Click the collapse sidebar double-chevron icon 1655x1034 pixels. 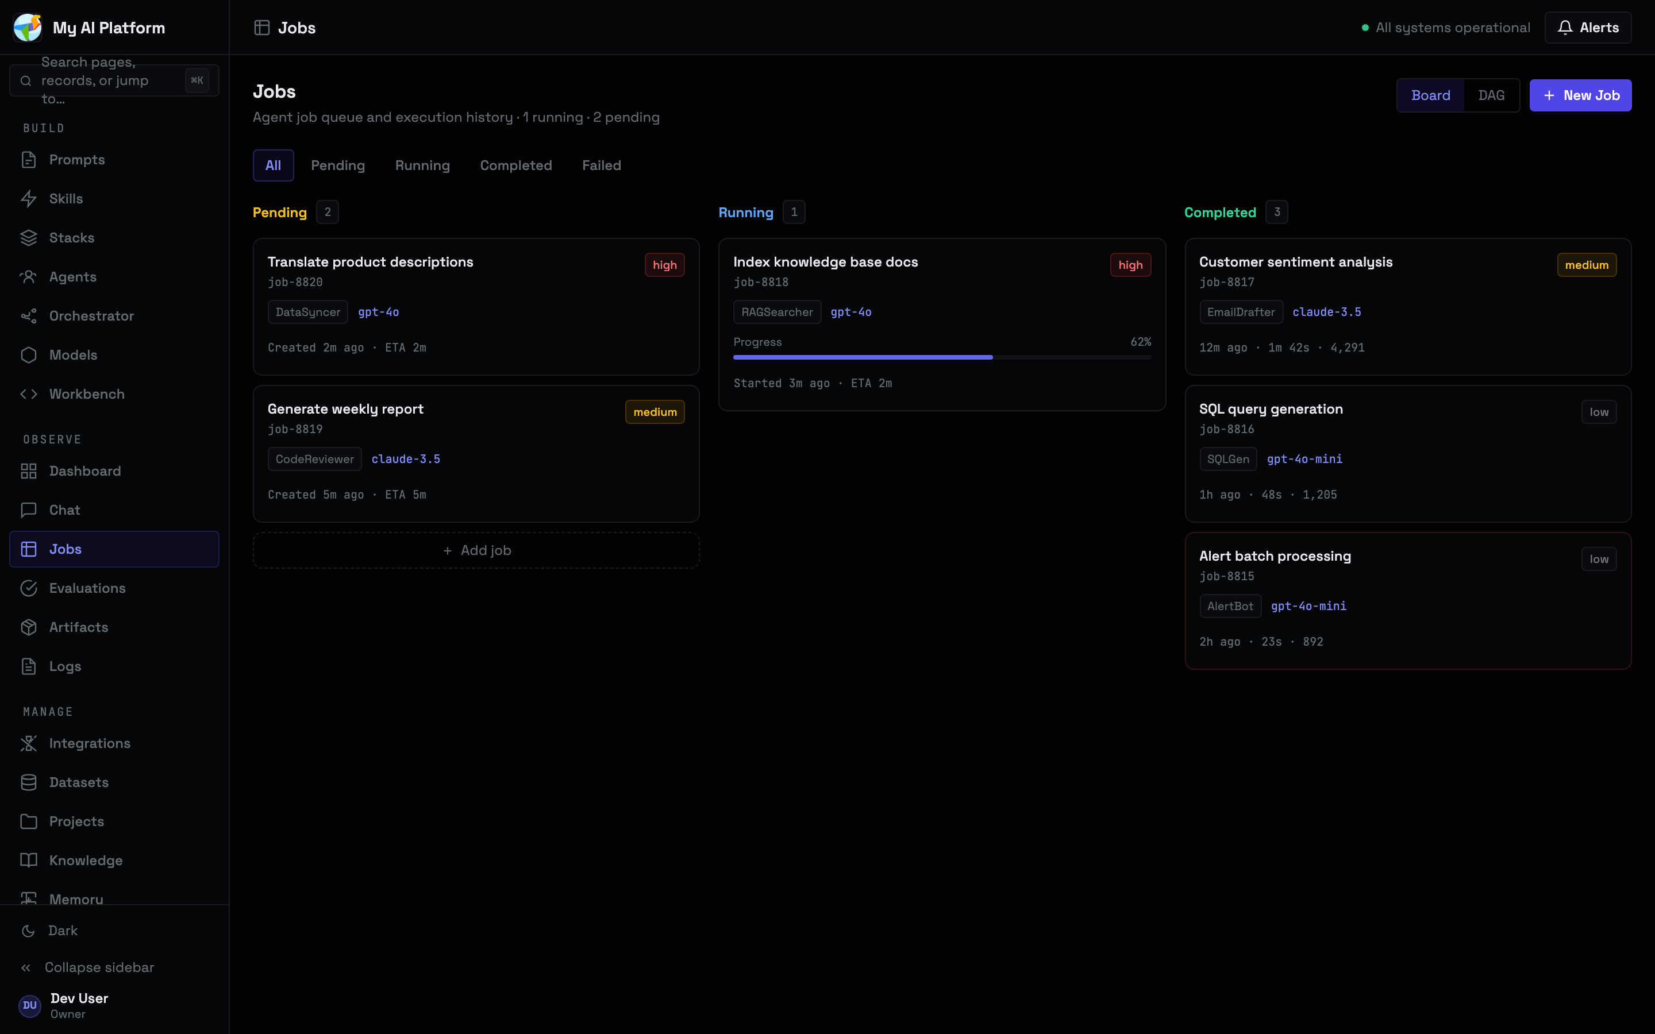26,967
